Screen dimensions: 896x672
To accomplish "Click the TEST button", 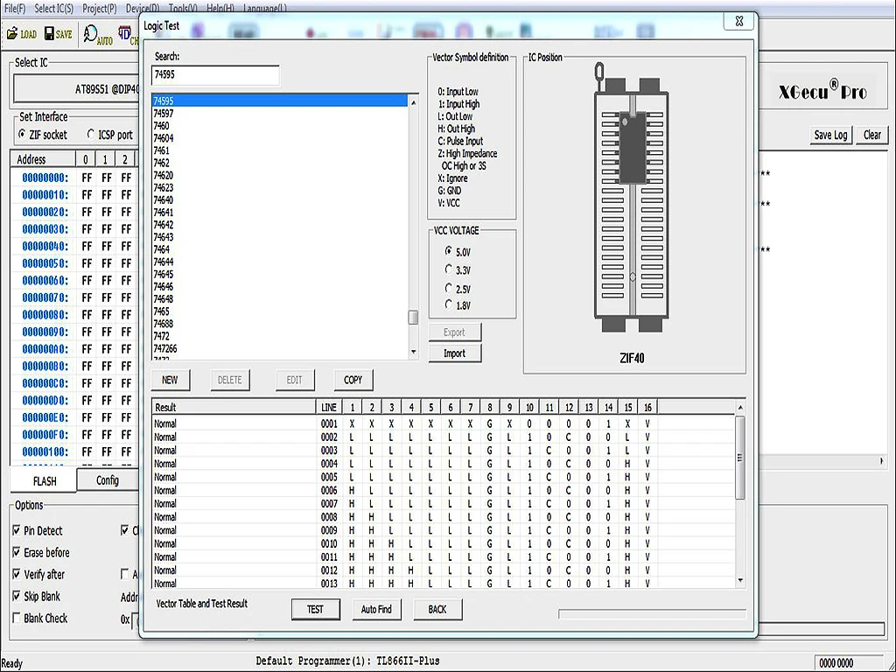I will (315, 609).
